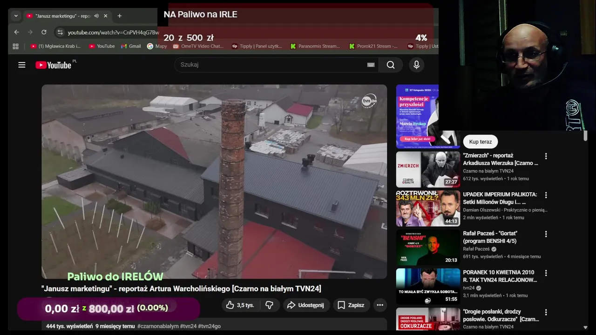Screen dimensions: 596x335
Task: Click the youtube.com address bar URL
Action: tap(113, 33)
